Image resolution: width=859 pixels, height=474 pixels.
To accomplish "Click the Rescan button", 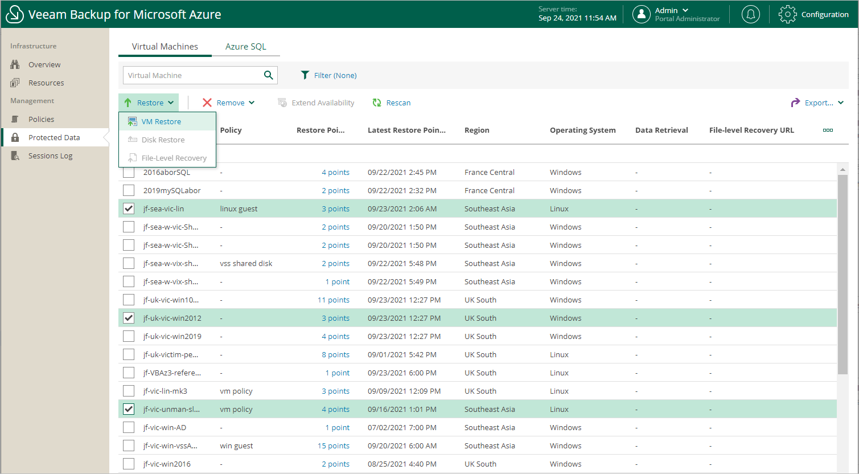I will pos(391,103).
